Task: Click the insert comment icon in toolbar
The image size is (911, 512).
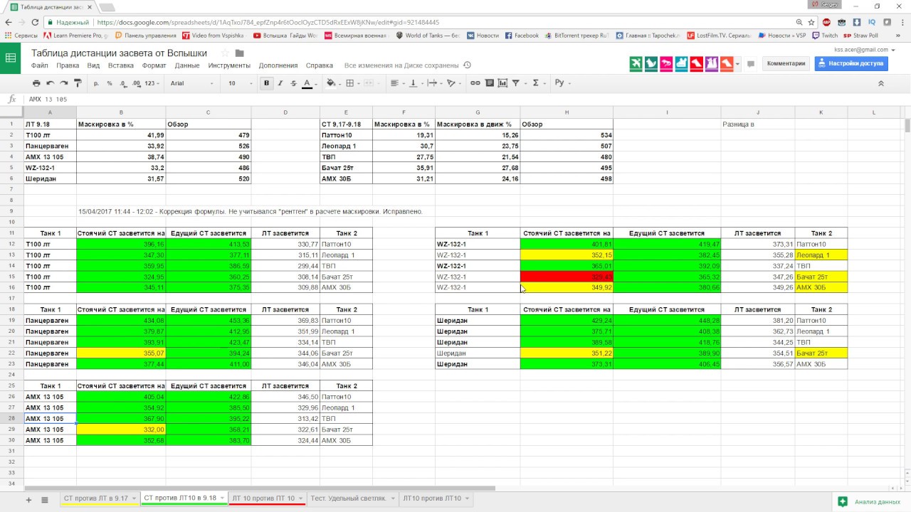Action: [x=490, y=83]
